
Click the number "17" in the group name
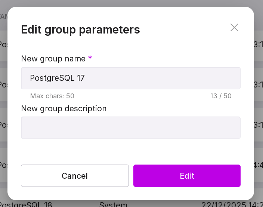81,78
